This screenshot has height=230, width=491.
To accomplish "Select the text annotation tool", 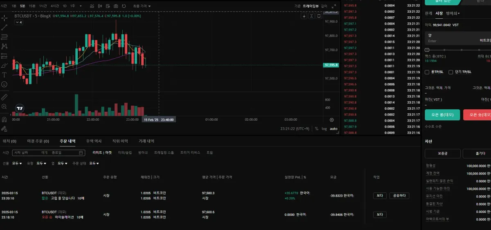I will (x=4, y=75).
